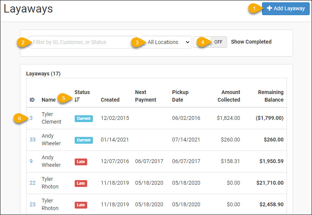312x215 pixels.
Task: Open layaway ID 33 link
Action: 33,140
